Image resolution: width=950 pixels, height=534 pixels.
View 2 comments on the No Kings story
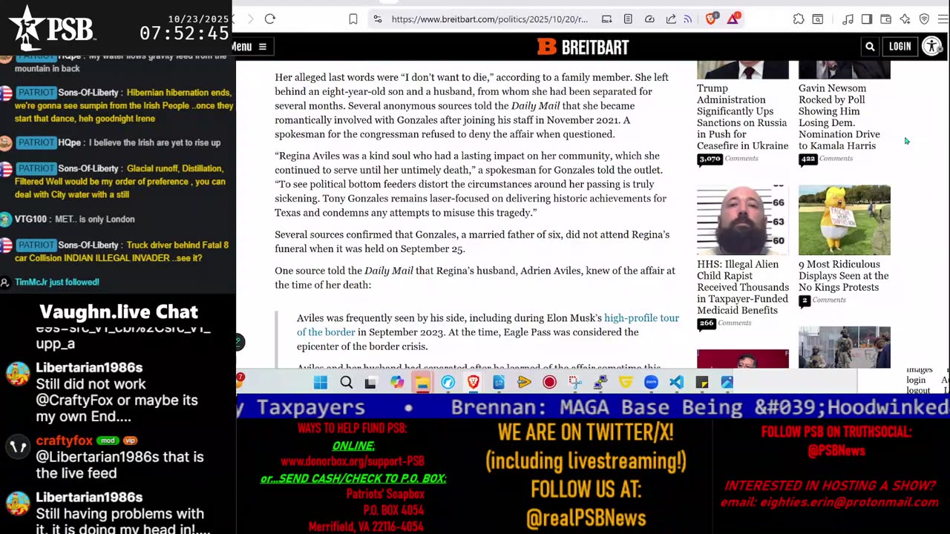tap(822, 300)
